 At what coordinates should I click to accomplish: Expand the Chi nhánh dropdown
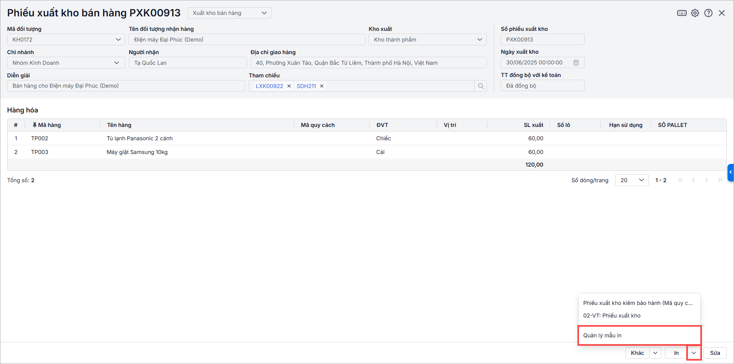pos(116,63)
